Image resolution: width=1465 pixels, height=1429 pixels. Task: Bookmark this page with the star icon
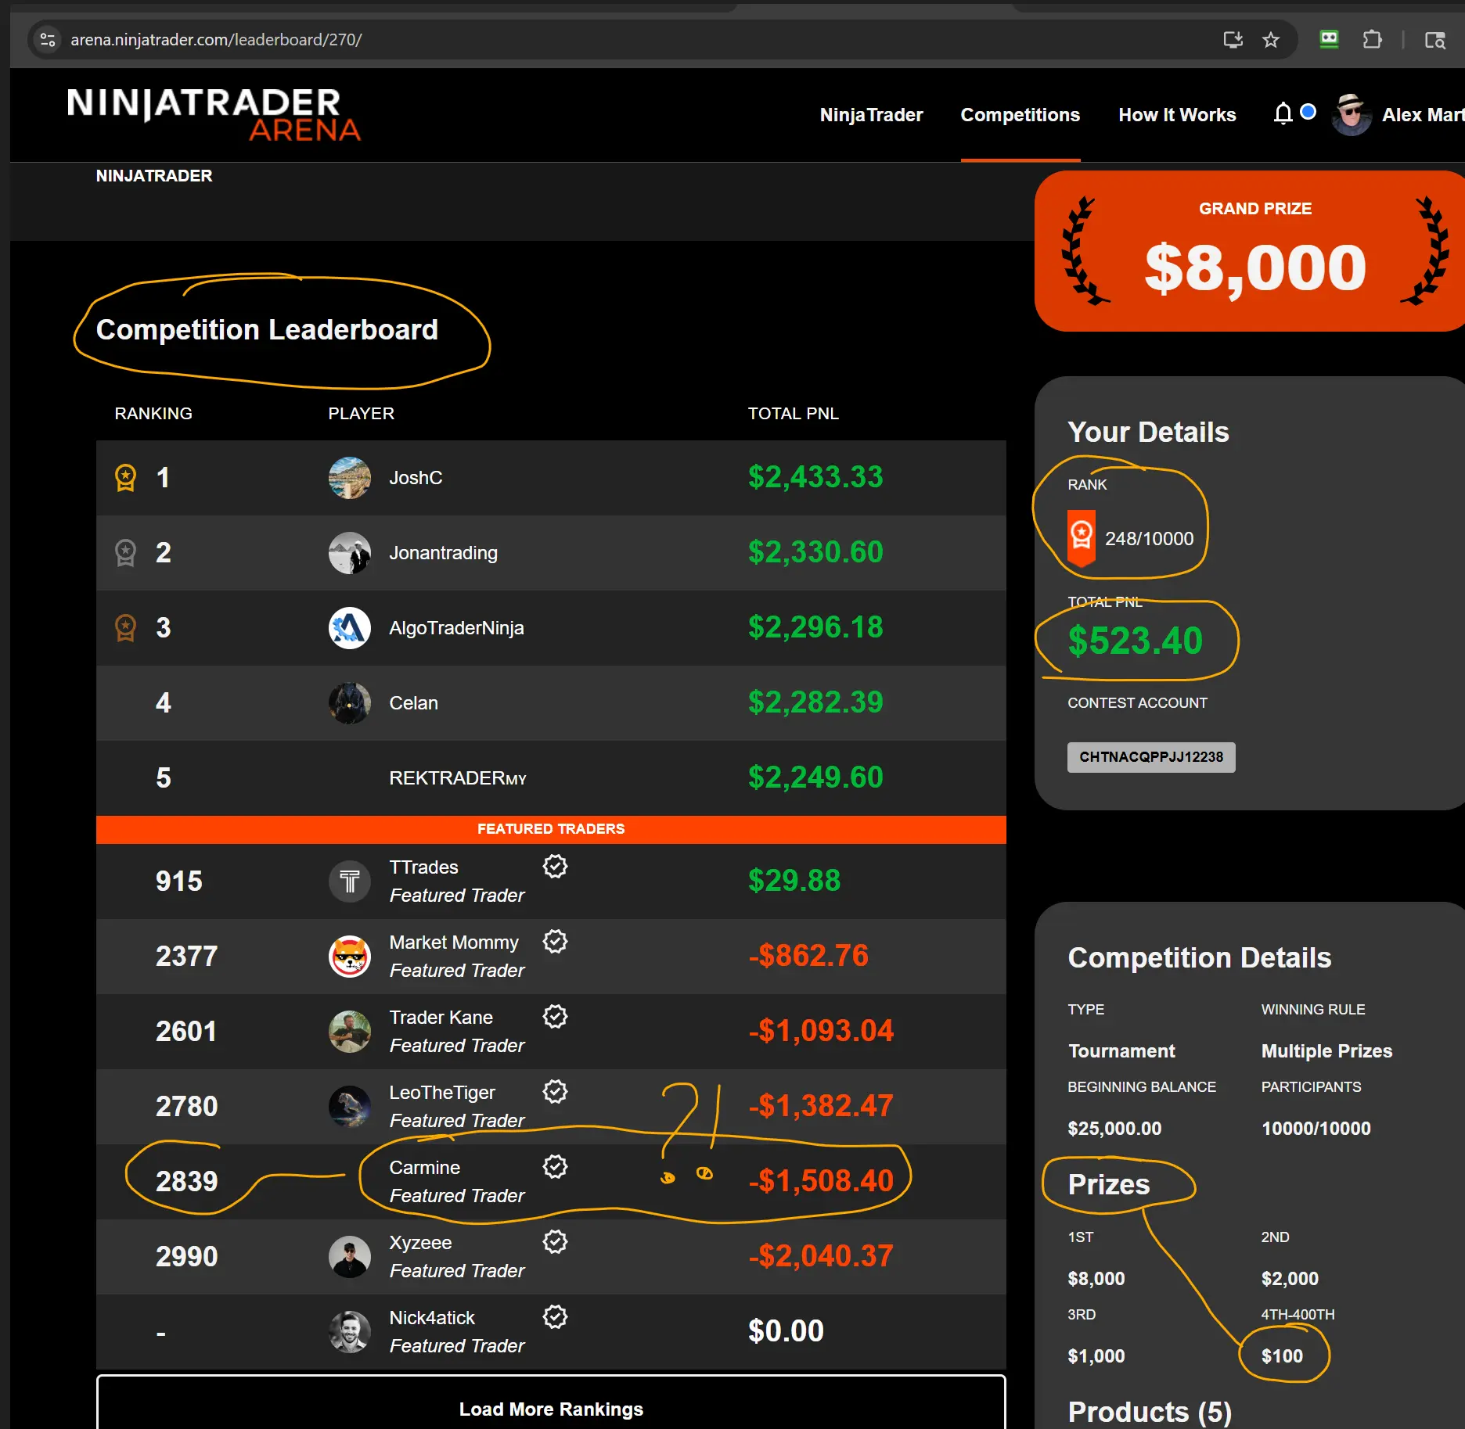pyautogui.click(x=1271, y=40)
